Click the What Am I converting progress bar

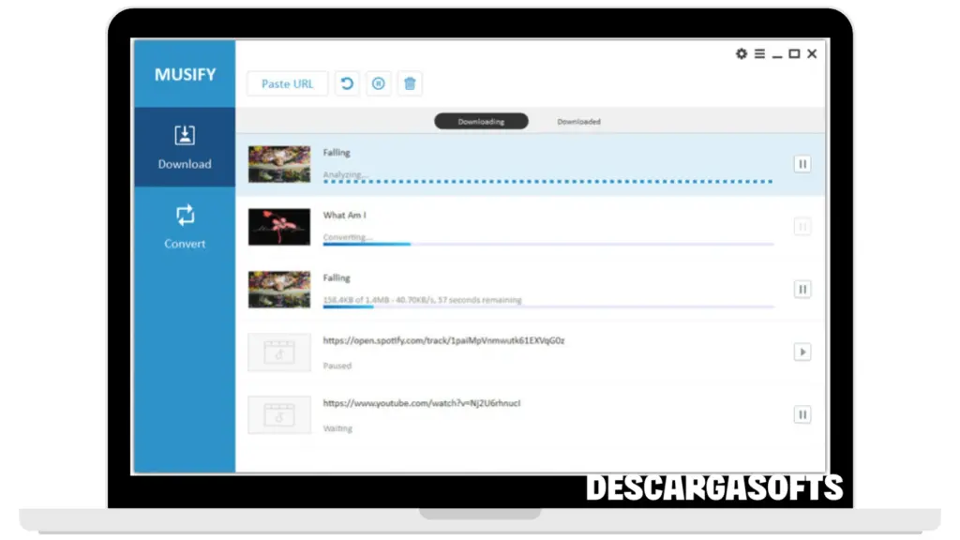pos(548,244)
